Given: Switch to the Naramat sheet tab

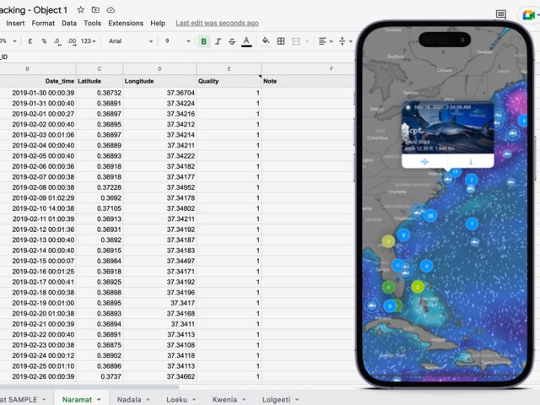Looking at the screenshot, I should tap(77, 399).
